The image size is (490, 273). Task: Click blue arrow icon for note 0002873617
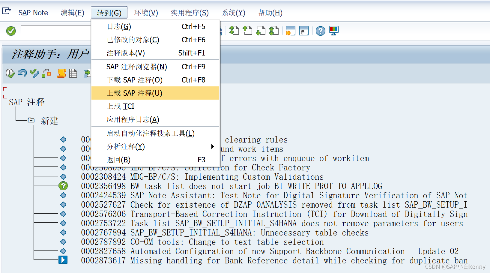pyautogui.click(x=63, y=260)
